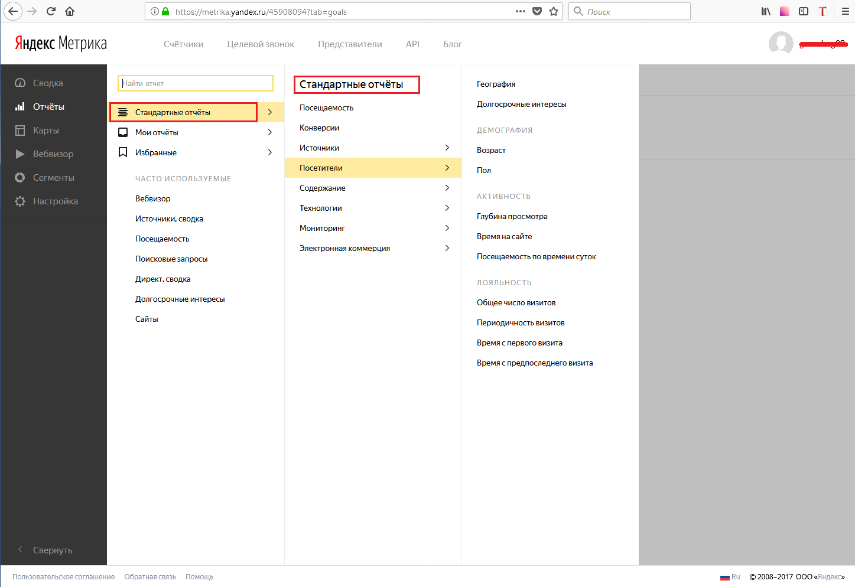Open Поисковые запросы frequently used report
Screen dimensions: 855x587
coord(171,259)
